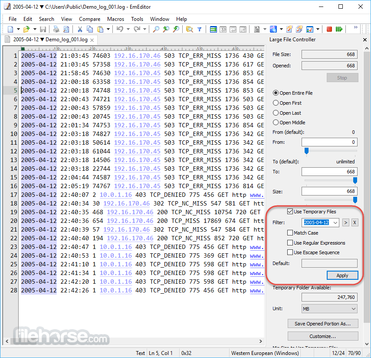The width and height of the screenshot is (371, 358).
Task: Click the Customize button
Action: click(x=323, y=336)
